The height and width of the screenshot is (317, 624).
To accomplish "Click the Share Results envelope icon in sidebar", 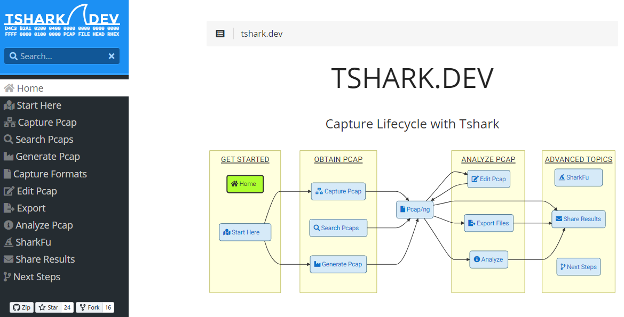I will click(9, 259).
